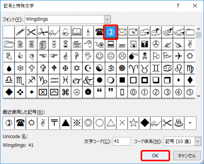Open the font dropdown arrow
The height and width of the screenshot is (164, 204).
click(107, 19)
